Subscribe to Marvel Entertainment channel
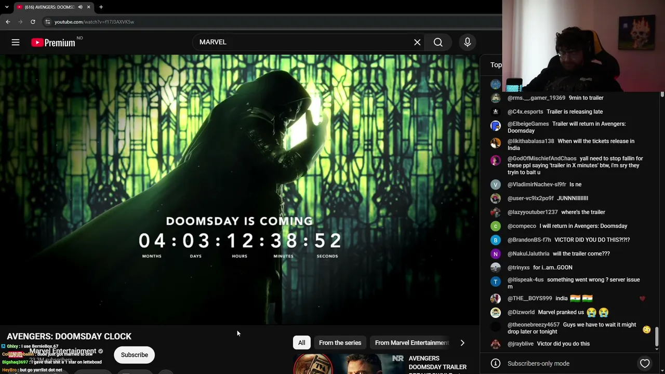665x374 pixels. (x=135, y=355)
